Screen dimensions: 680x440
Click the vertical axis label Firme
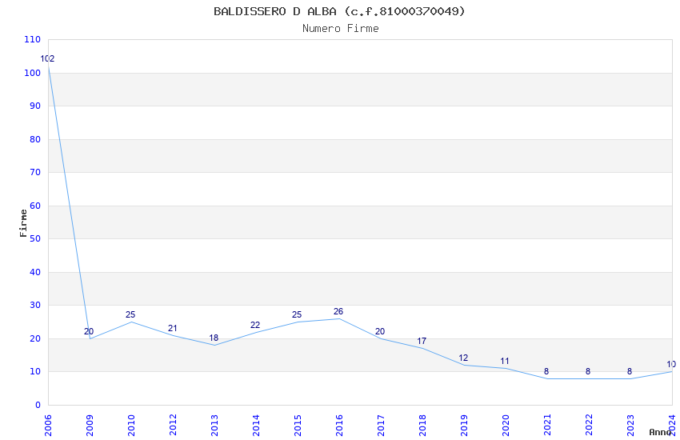[23, 223]
